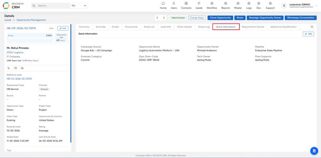Screen dimensions: 321x158
Task: Open opportunity ID HB/OP/2026/02/03115 link
Action: pyautogui.click(x=21, y=28)
